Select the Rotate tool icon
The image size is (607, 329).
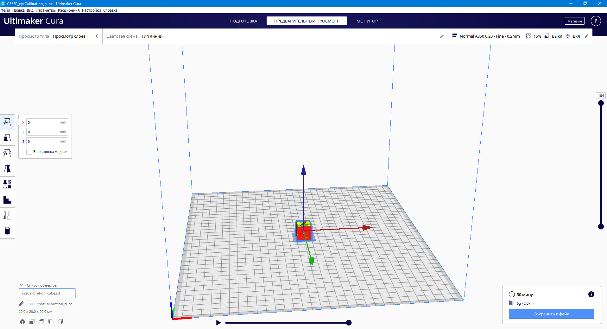(x=7, y=153)
